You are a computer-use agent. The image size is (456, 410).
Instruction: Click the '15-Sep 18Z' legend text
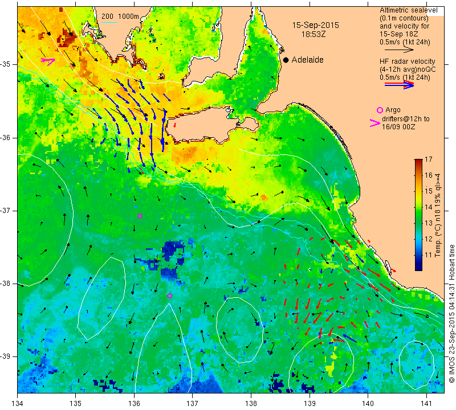coord(398,34)
